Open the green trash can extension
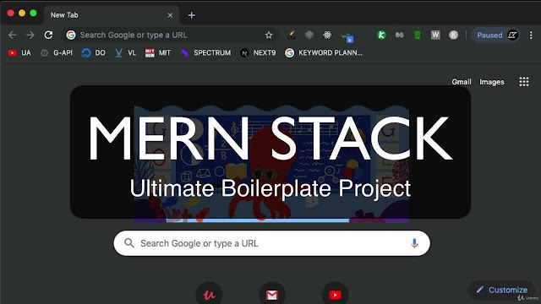The height and width of the screenshot is (304, 541). [x=418, y=35]
